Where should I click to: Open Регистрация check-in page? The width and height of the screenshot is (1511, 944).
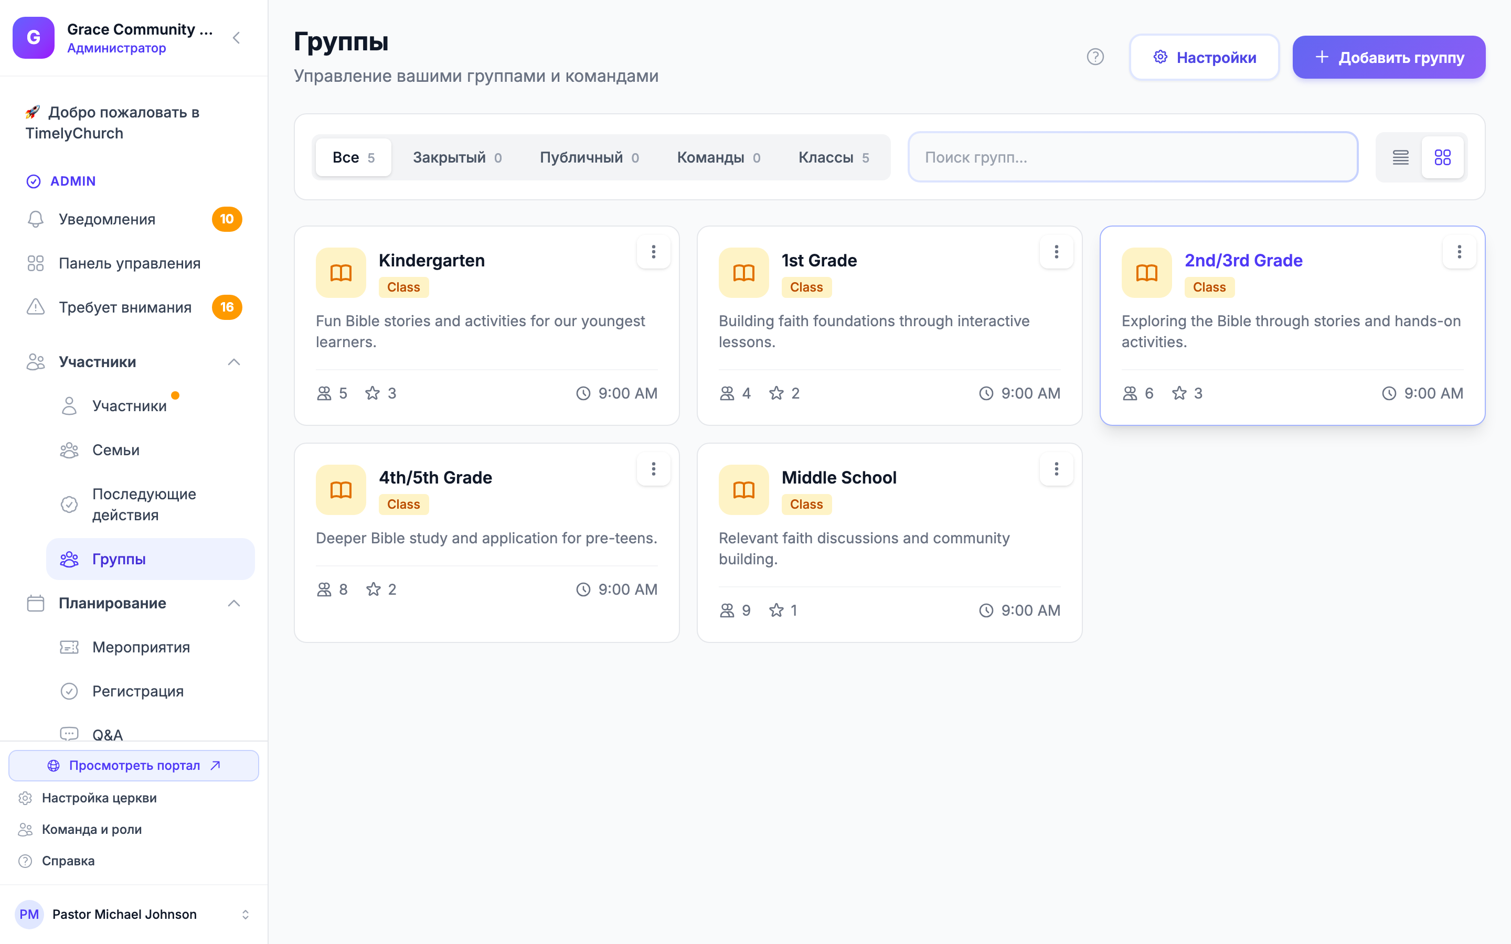pyautogui.click(x=151, y=691)
